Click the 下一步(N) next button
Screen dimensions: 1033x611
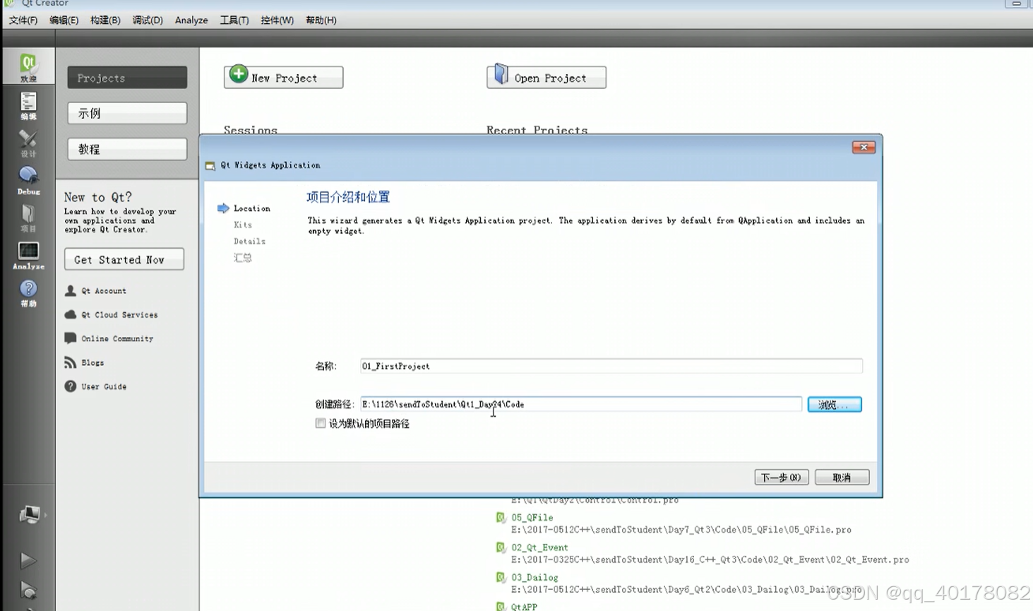click(781, 477)
